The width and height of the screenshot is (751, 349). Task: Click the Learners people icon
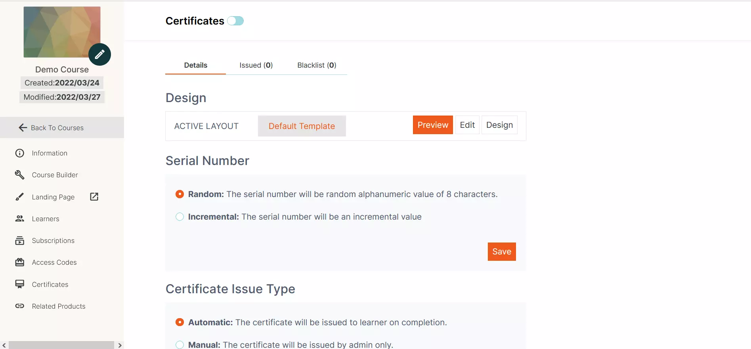point(19,218)
